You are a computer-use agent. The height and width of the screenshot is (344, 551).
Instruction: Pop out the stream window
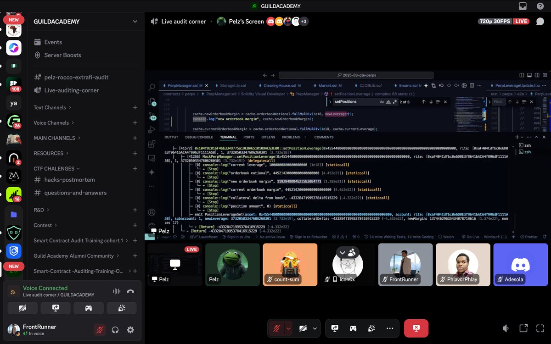tap(523, 328)
